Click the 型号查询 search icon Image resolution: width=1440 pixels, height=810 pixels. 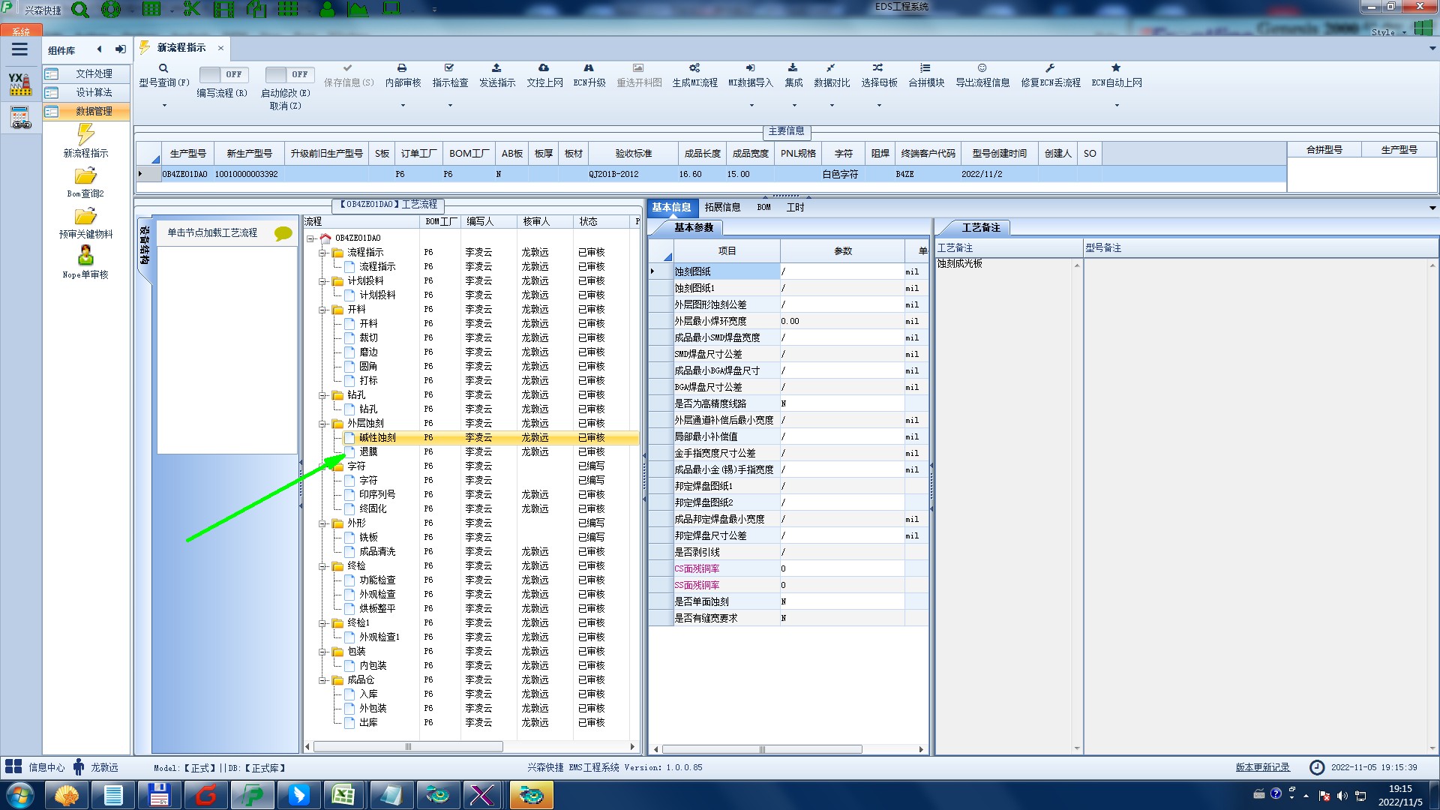163,68
